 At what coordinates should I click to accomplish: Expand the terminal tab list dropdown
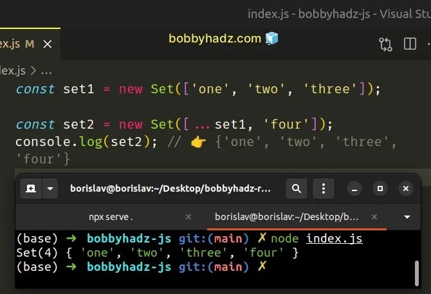[407, 217]
